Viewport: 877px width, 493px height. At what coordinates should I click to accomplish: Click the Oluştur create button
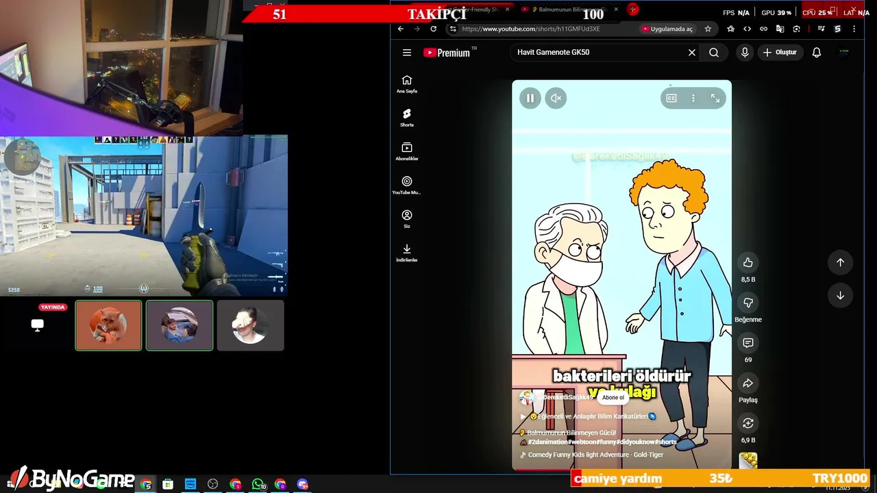click(x=780, y=53)
